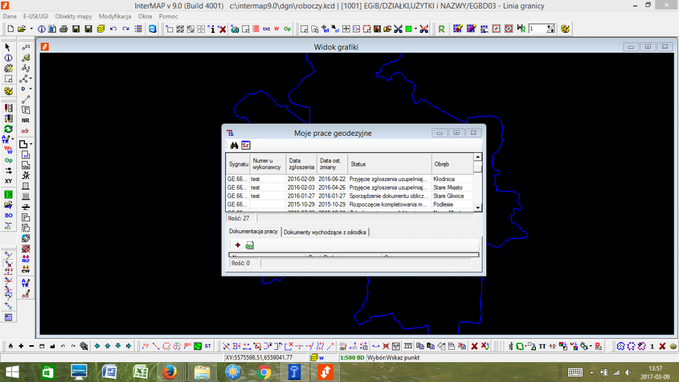Image resolution: width=679 pixels, height=382 pixels.
Task: Click the green 'R' toolbar icon
Action: point(441,28)
